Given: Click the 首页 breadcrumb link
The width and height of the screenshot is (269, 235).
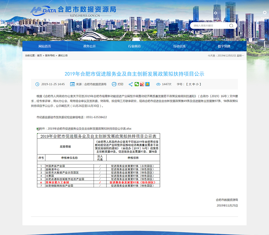Looking at the screenshot, I should tap(39, 56).
